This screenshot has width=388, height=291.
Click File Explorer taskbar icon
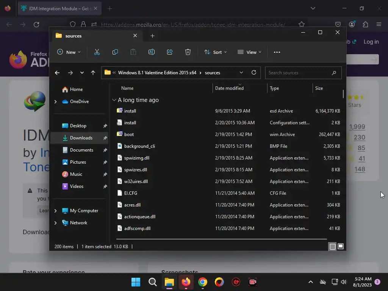point(169,282)
